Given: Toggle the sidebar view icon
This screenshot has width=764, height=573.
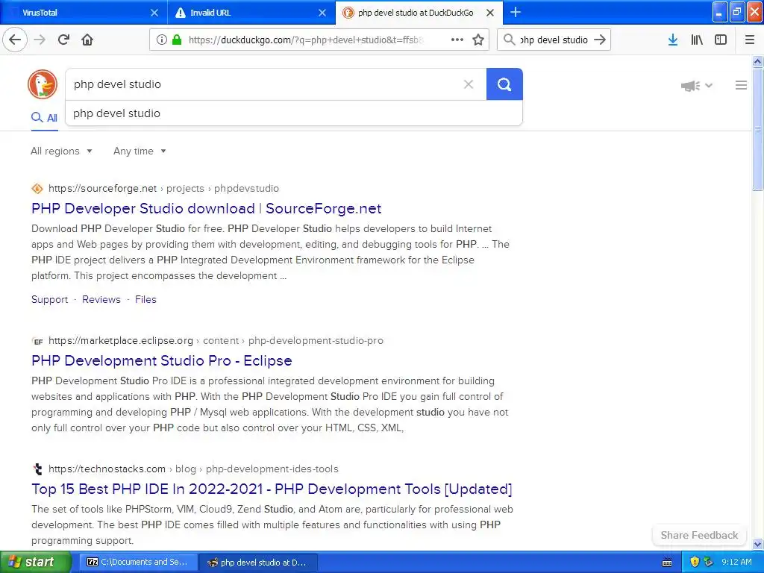Looking at the screenshot, I should click(721, 40).
